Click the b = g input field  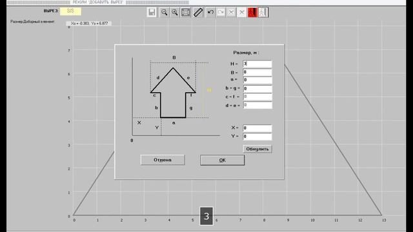coord(257,89)
